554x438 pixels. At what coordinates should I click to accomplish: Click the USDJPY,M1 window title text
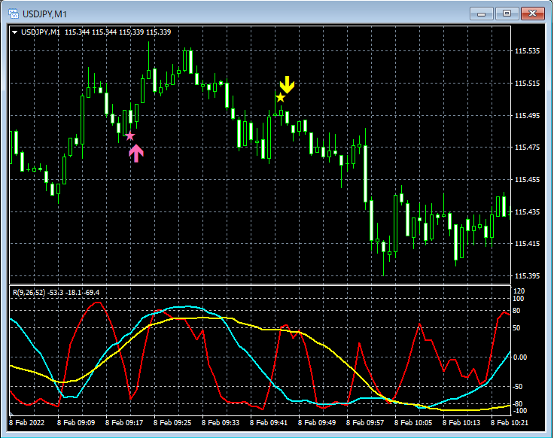44,14
